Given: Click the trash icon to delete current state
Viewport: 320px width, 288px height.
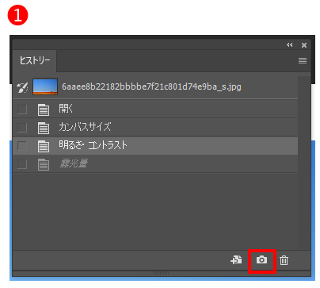Looking at the screenshot, I should (284, 260).
